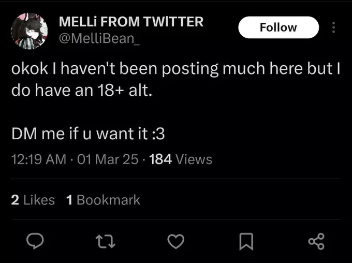Click the MELLi FROM TWITTER display name
This screenshot has width=352, height=263.
coord(131,22)
